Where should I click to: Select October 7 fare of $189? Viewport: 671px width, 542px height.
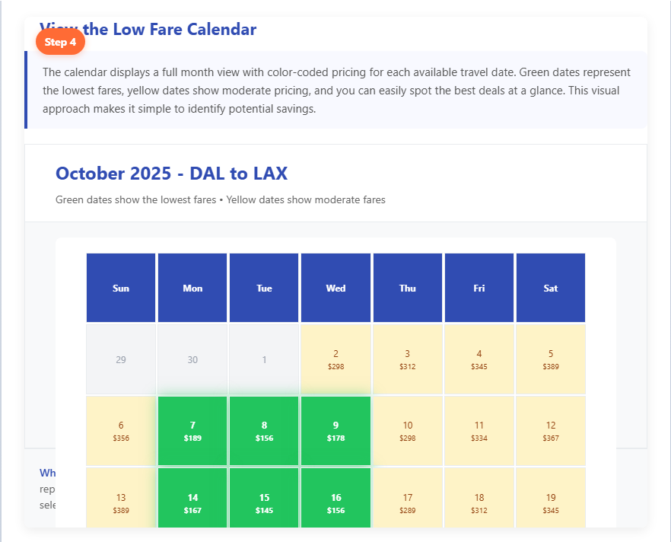(192, 431)
